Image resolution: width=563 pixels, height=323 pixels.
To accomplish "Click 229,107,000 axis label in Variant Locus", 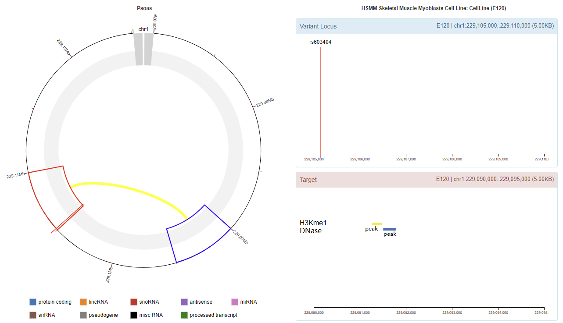I will (x=406, y=159).
